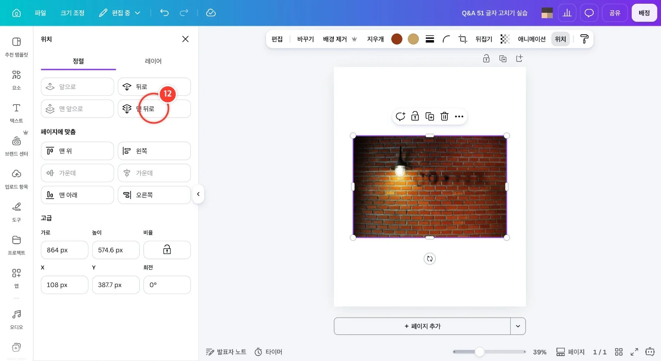
Task: Open the 크기 조정 menu
Action: (73, 13)
